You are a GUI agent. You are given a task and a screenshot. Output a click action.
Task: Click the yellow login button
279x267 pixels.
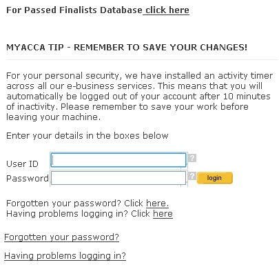(x=215, y=178)
